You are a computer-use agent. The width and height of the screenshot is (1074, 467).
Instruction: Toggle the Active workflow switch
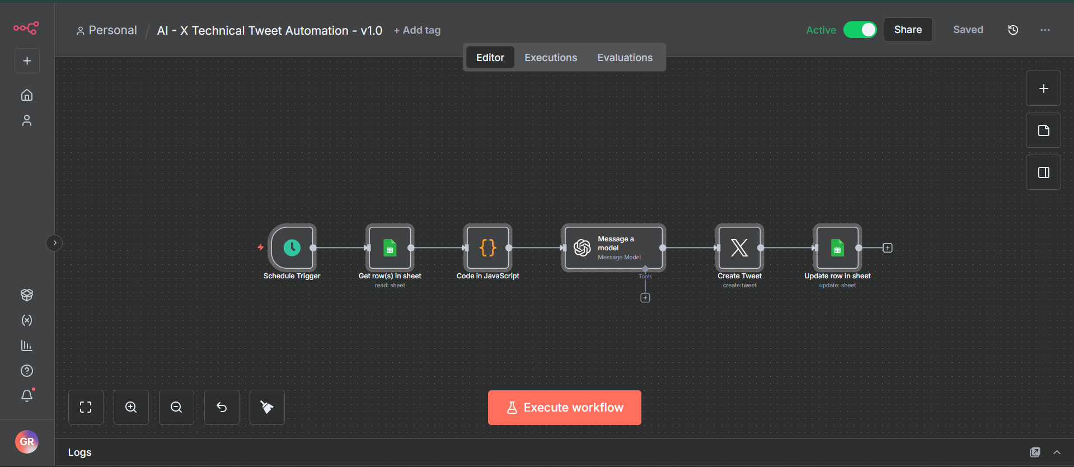click(x=860, y=30)
